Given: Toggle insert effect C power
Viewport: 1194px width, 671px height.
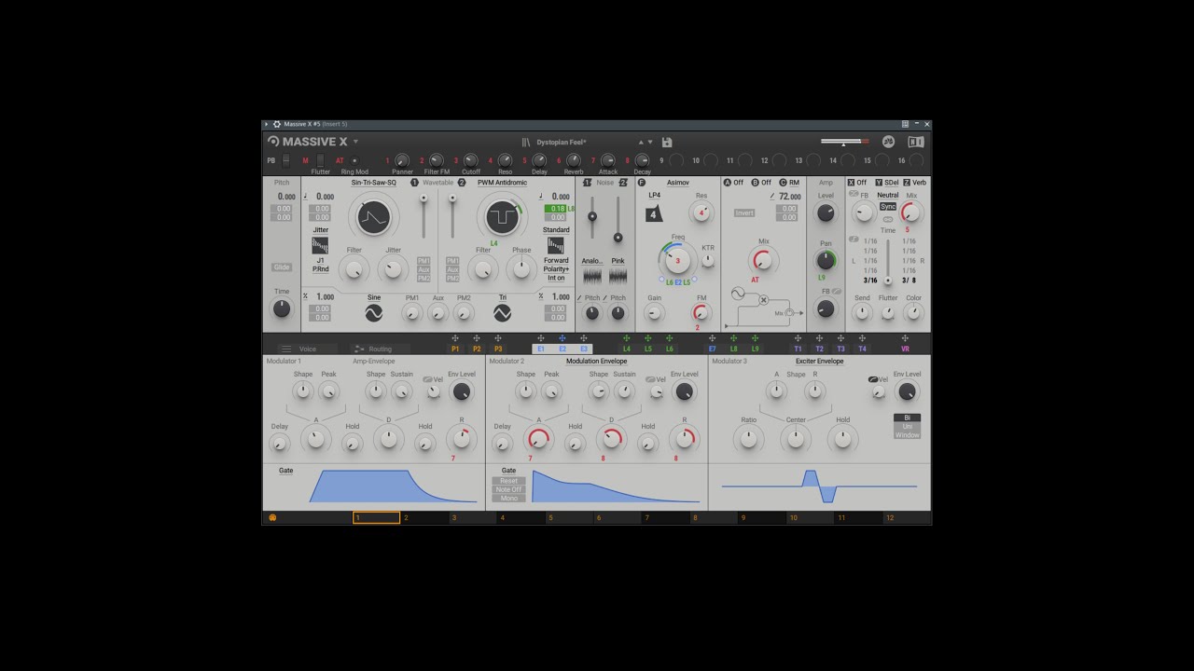Looking at the screenshot, I should 784,183.
